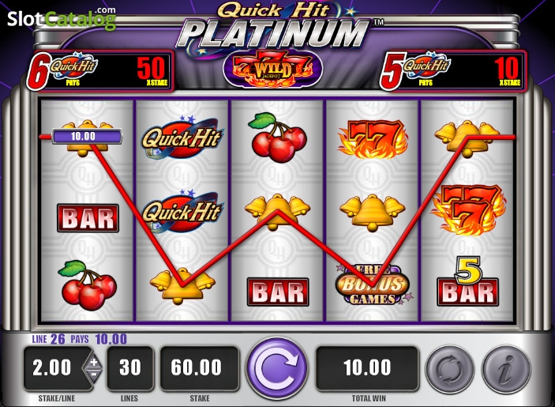This screenshot has height=407, width=555.
Task: Click the 5 Quick Hit pays 10 panel
Action: (453, 70)
